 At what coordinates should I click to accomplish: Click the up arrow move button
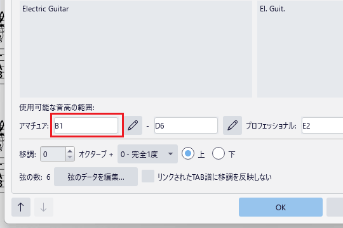[21, 207]
